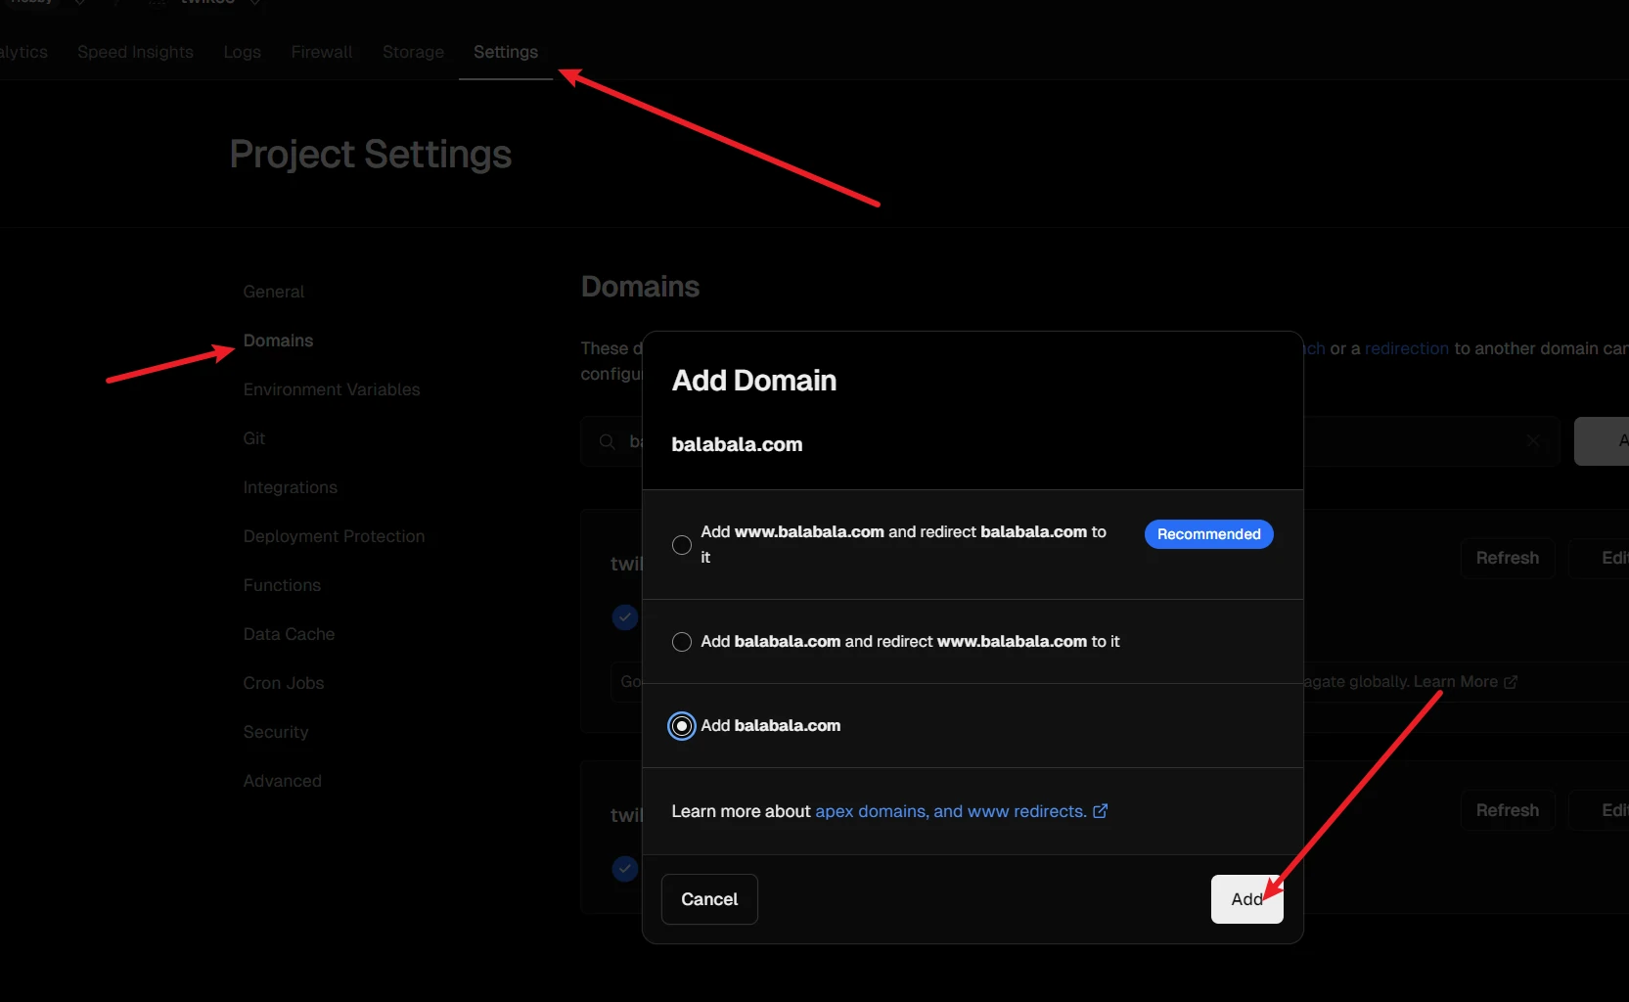
Task: Go to the Logs tab
Action: [x=242, y=52]
